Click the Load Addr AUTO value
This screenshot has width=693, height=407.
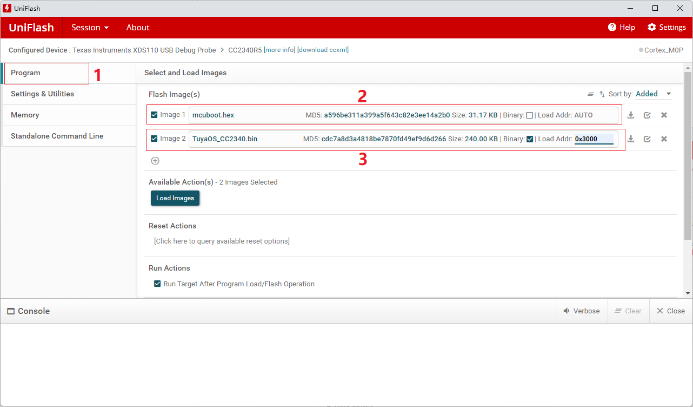pos(583,115)
